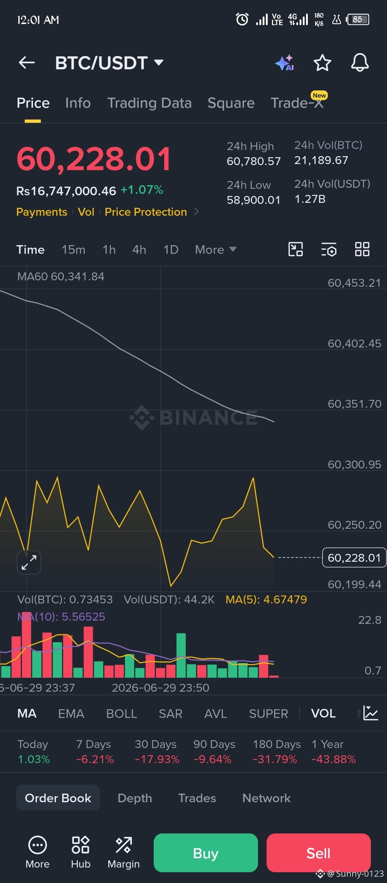Switch to the Price tab
The width and height of the screenshot is (387, 883).
coord(33,103)
